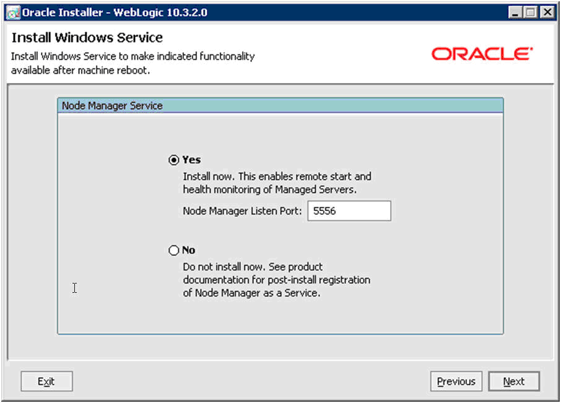The width and height of the screenshot is (561, 403).
Task: Click the Oracle logo
Action: click(x=482, y=54)
